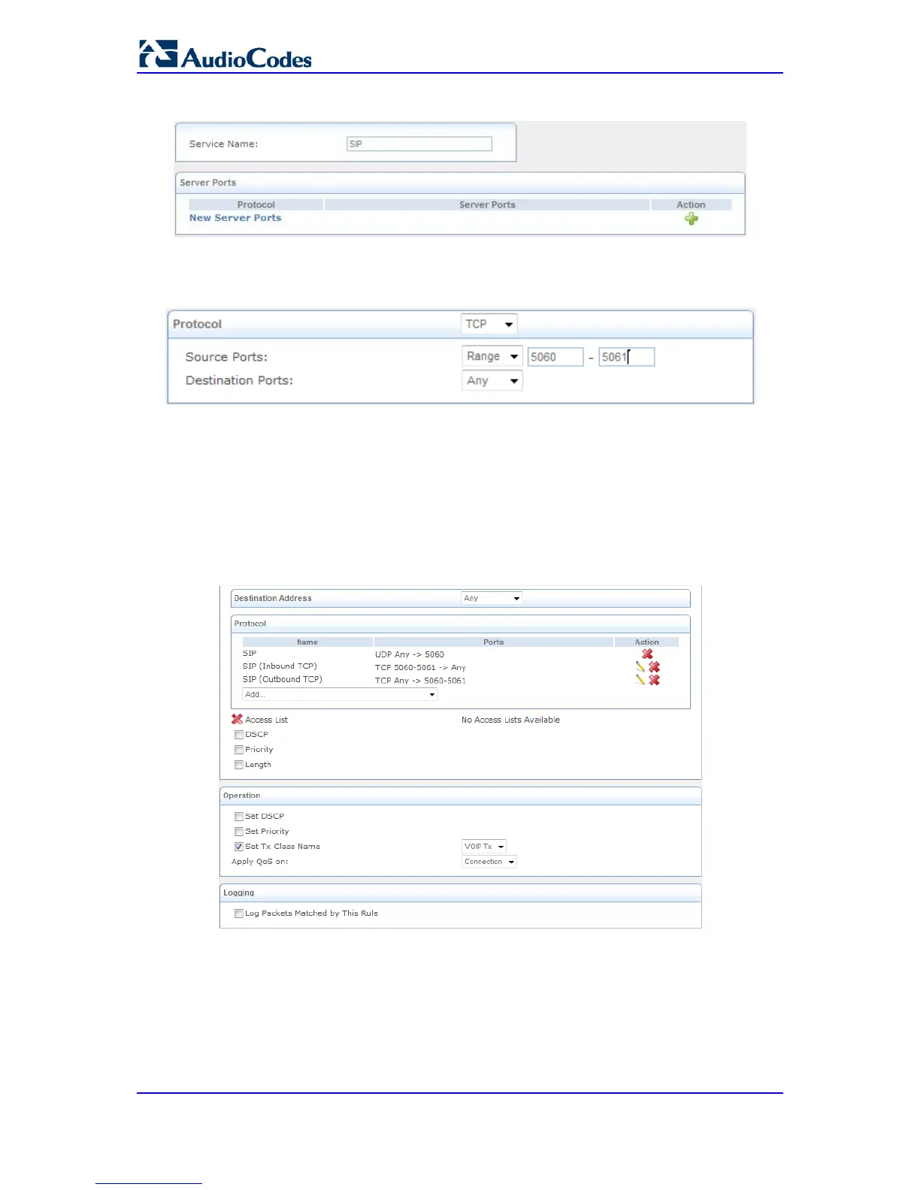Click the AudioCodes logo
This screenshot has height=1190, width=920.
click(x=225, y=55)
